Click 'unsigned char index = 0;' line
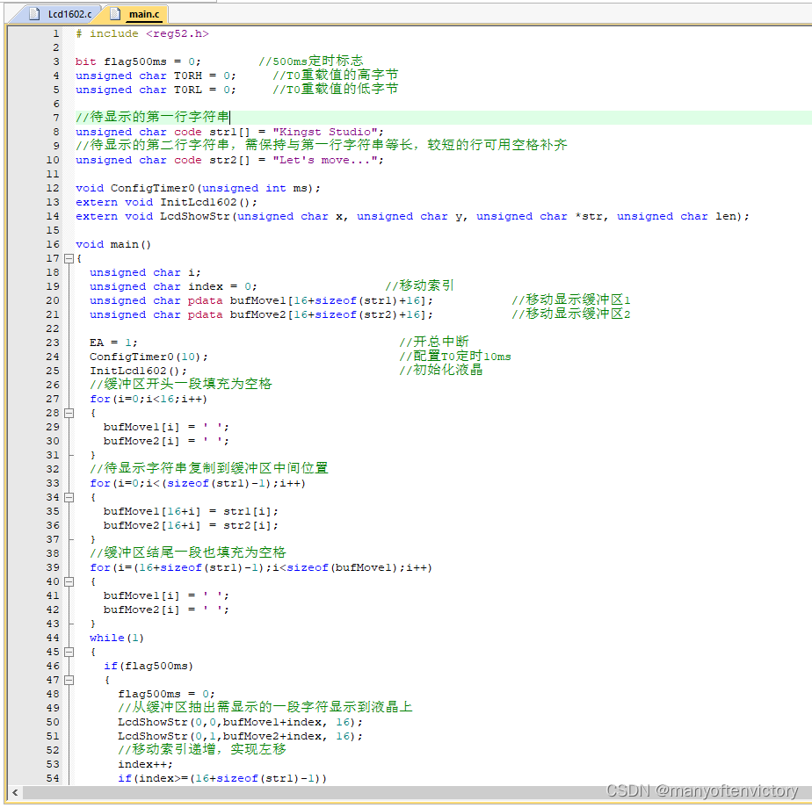The image size is (812, 808). tap(173, 286)
